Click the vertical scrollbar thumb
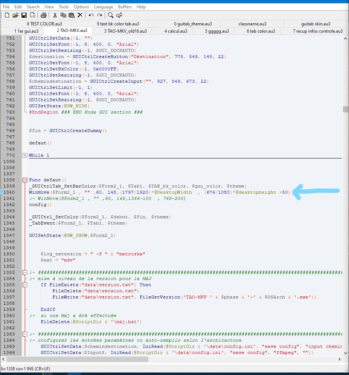 coord(345,110)
